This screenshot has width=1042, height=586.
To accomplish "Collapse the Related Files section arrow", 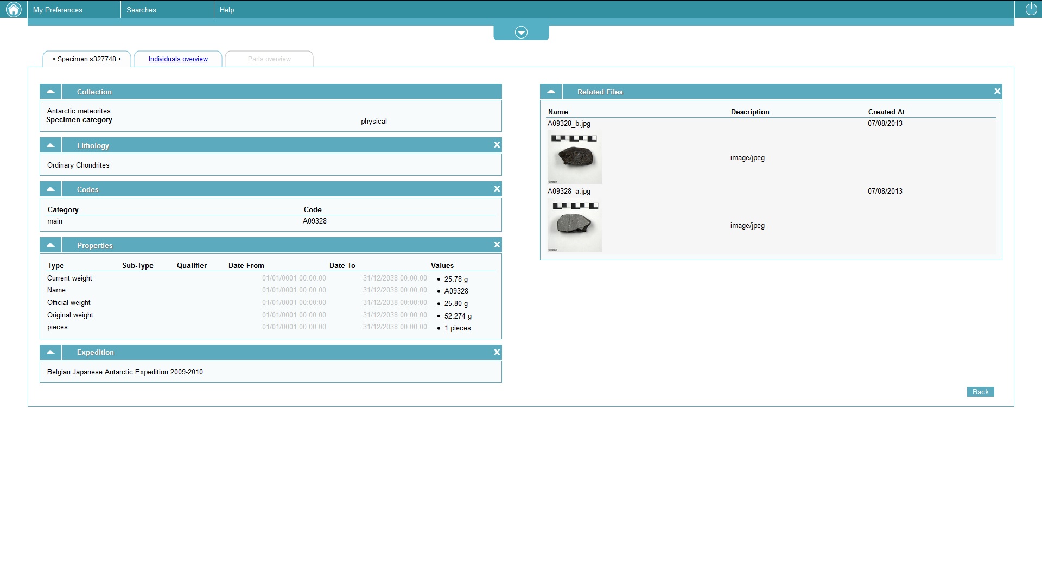I will pyautogui.click(x=551, y=92).
